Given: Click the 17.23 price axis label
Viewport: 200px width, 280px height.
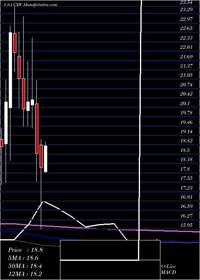Looking at the screenshot, I should point(186,188).
